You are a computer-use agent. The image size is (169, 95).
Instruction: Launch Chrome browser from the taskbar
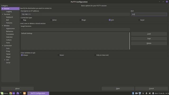click(11, 93)
